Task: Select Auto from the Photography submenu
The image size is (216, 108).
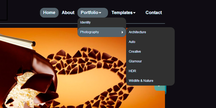Action: click(132, 42)
